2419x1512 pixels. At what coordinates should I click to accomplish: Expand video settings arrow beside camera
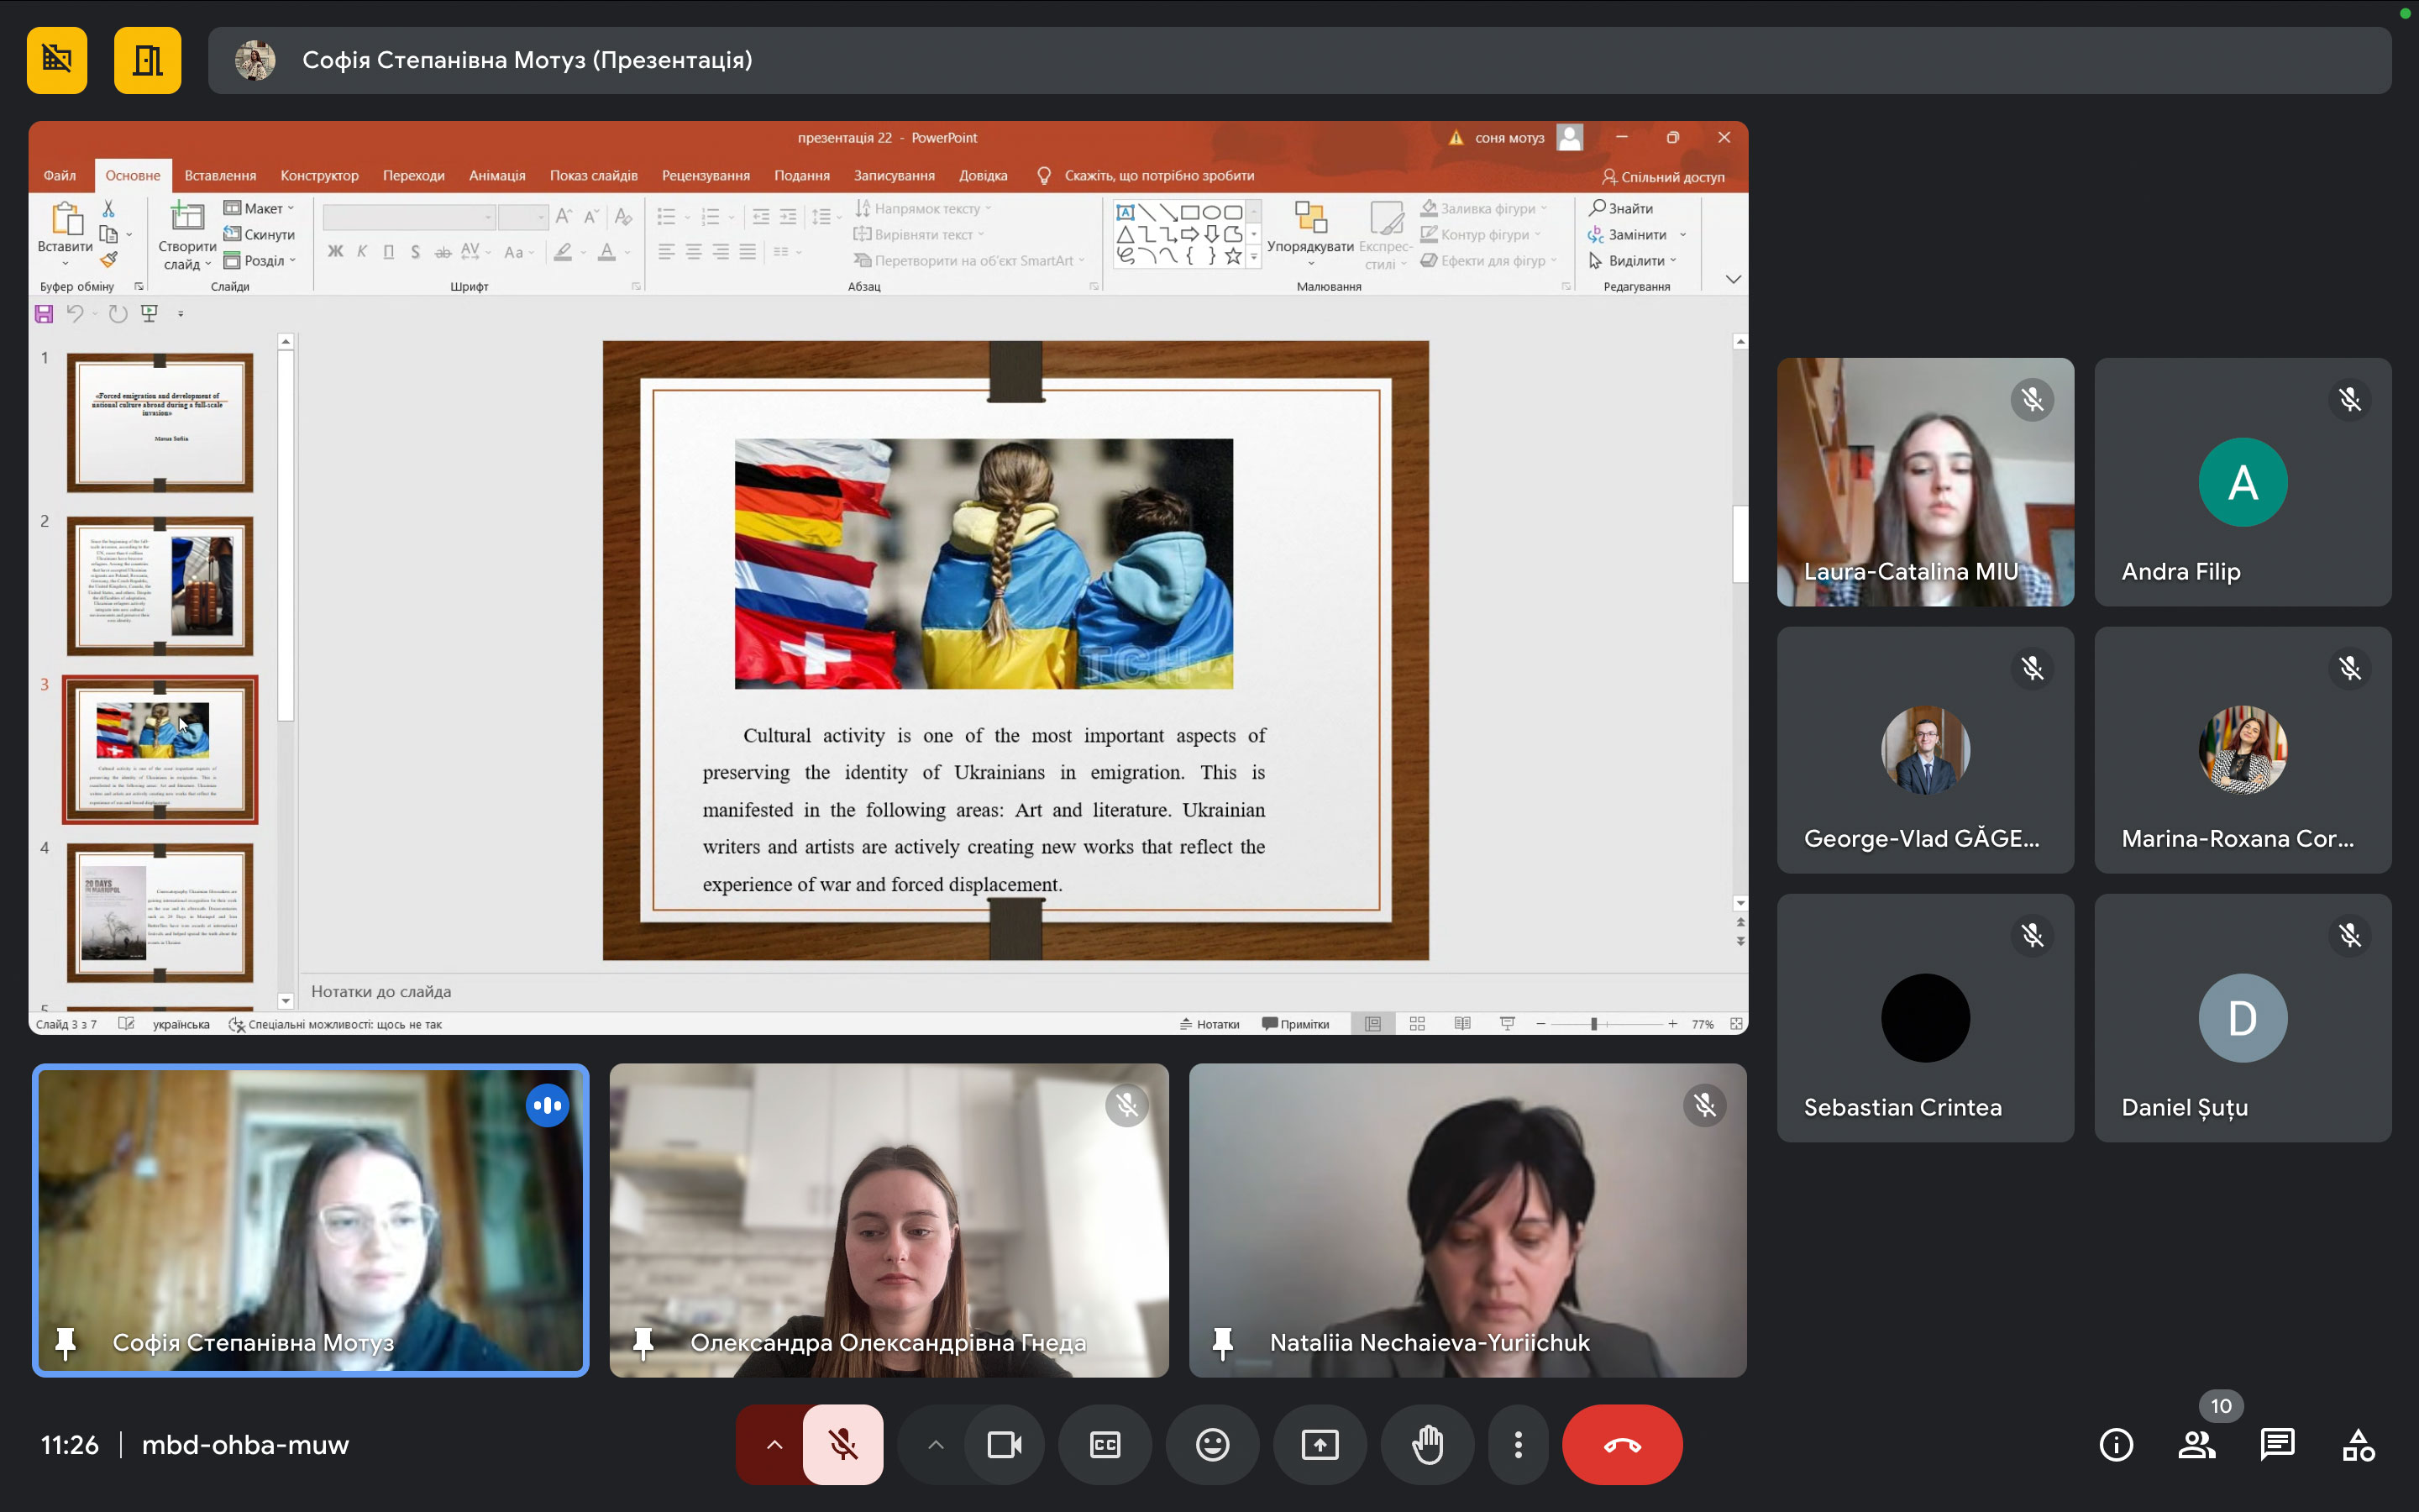click(x=935, y=1445)
